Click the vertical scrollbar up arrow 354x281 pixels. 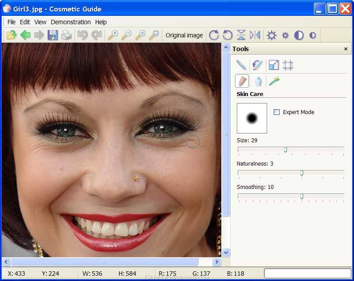[x=226, y=48]
